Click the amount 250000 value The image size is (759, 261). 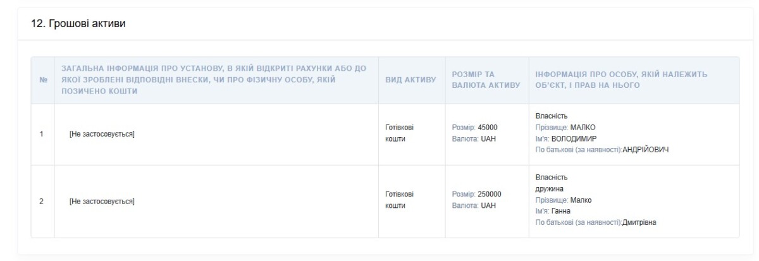coord(490,195)
